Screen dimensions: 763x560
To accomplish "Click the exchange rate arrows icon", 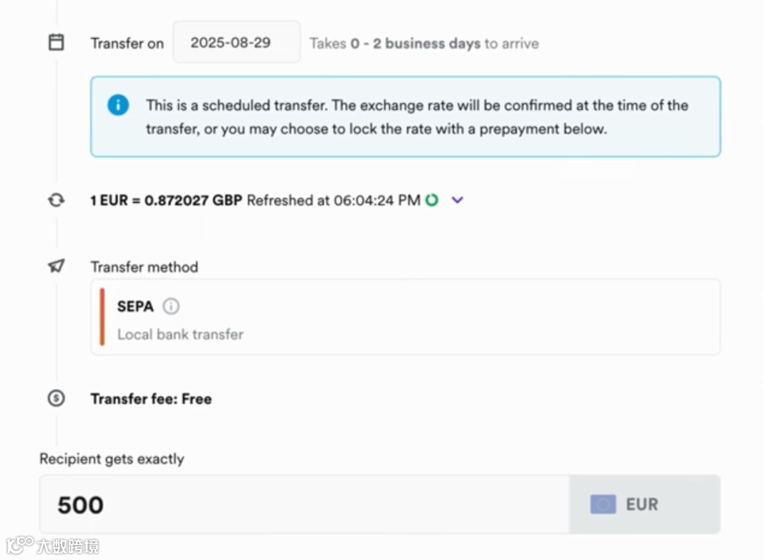I will coord(56,200).
